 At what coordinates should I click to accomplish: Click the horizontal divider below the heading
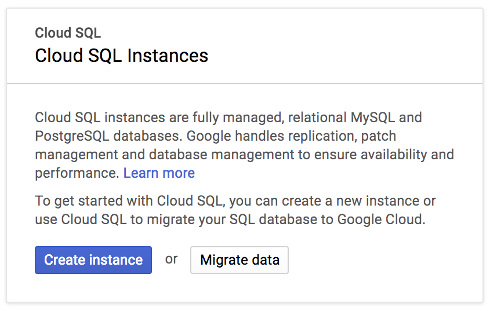[x=245, y=83]
